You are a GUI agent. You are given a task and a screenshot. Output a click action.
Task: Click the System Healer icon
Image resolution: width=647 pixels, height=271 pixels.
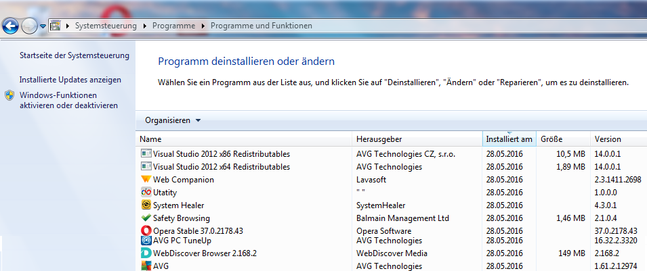(146, 205)
